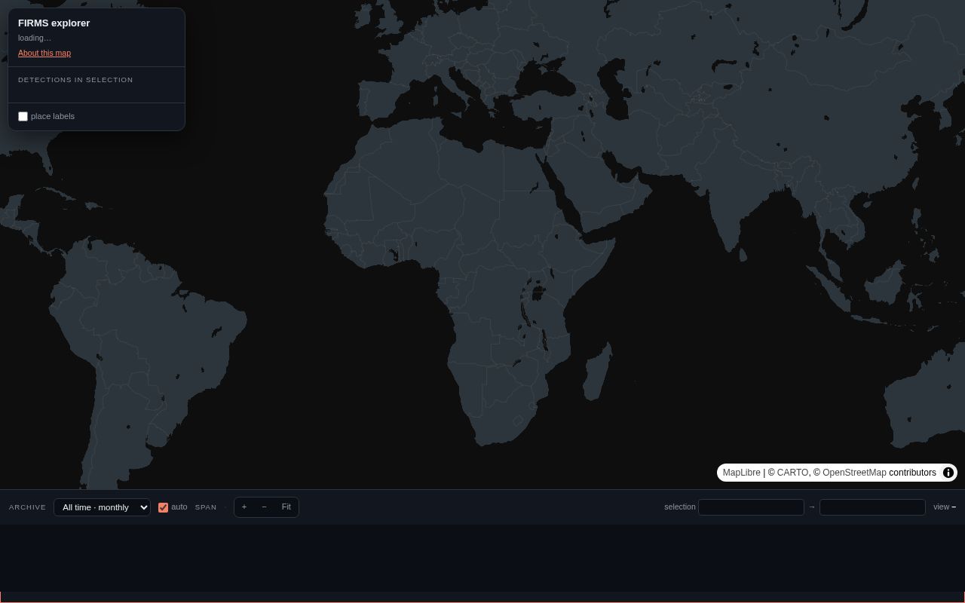This screenshot has height=603, width=965.
Task: Shrink the span with minus button
Action: point(264,507)
